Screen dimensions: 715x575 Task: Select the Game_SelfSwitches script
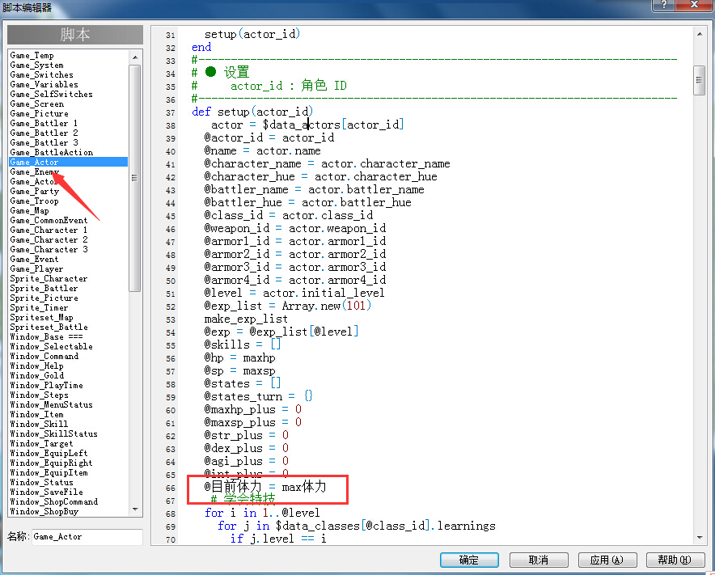(52, 95)
